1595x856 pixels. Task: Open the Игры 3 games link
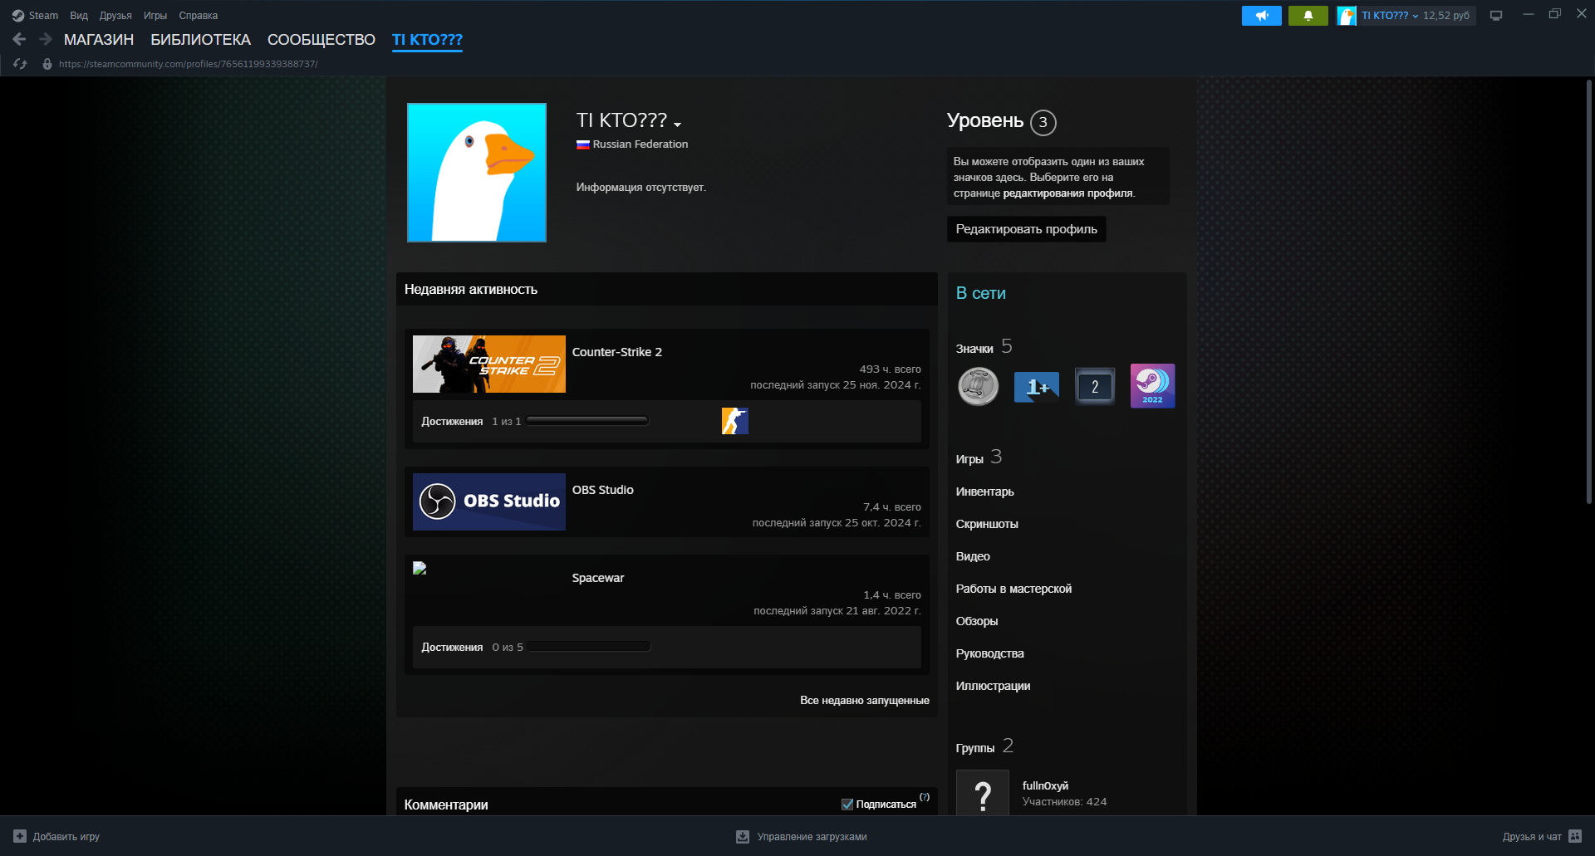979,457
